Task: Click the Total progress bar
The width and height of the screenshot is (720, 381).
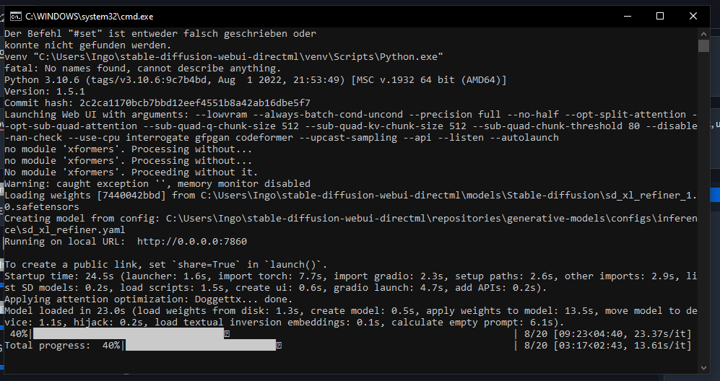Action: [202, 346]
